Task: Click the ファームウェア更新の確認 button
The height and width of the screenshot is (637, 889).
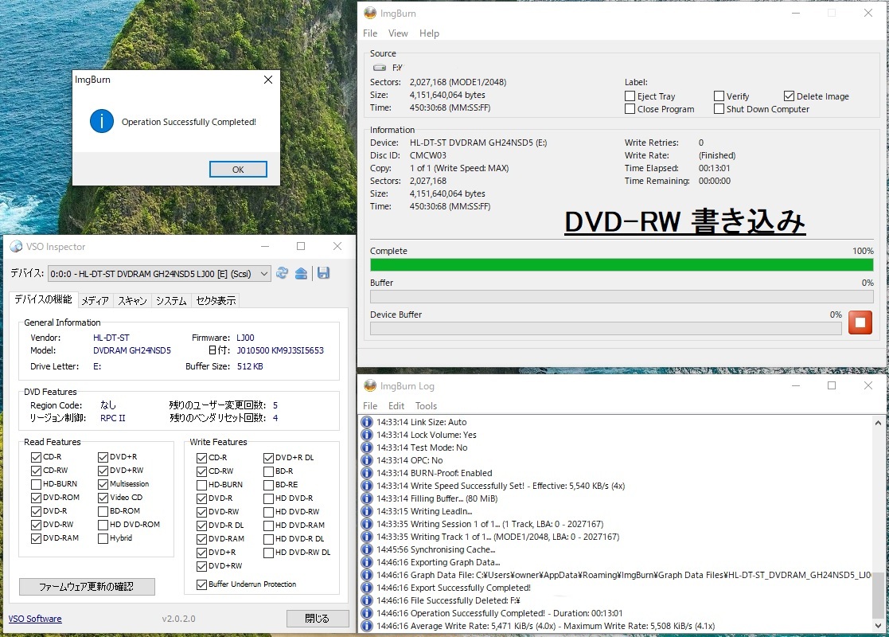Action: point(87,586)
